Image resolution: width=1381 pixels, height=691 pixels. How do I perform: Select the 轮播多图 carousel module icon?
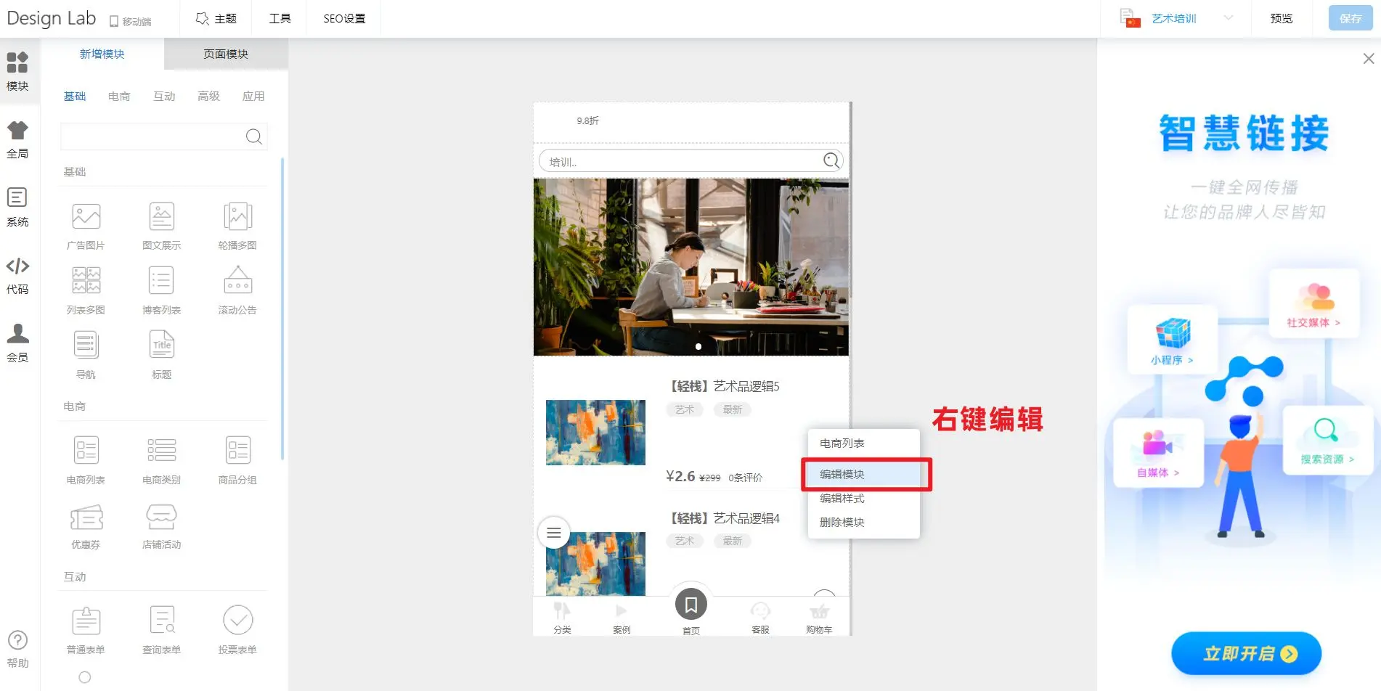pos(237,217)
